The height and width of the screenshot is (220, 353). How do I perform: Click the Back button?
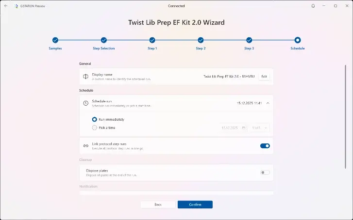click(158, 204)
